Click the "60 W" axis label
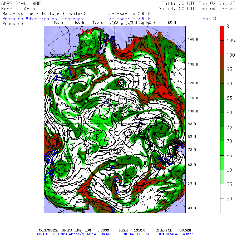 coord(192,165)
